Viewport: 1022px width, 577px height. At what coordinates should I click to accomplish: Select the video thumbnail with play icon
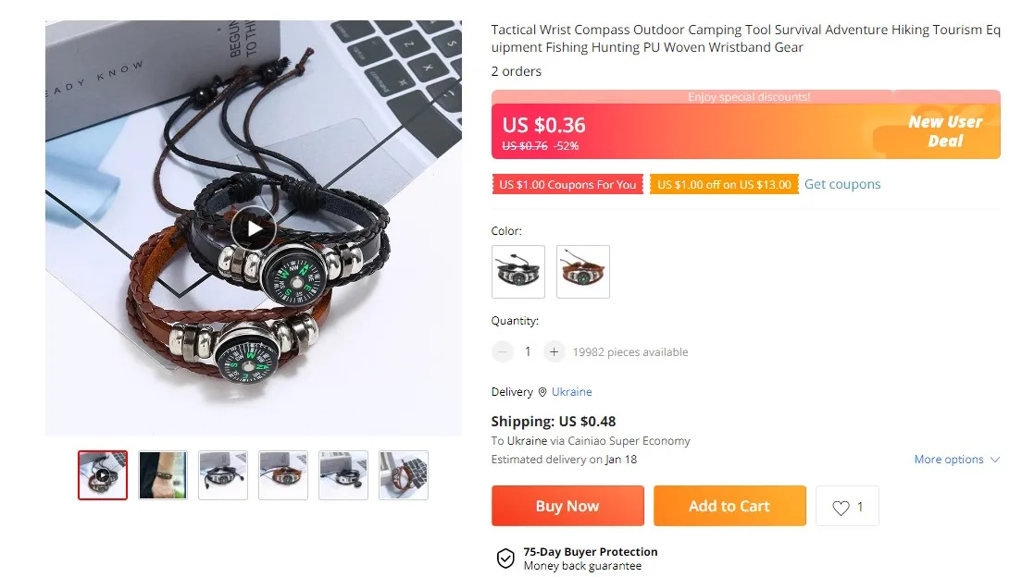(x=103, y=475)
